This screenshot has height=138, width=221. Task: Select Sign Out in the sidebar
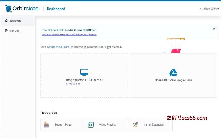[14, 31]
